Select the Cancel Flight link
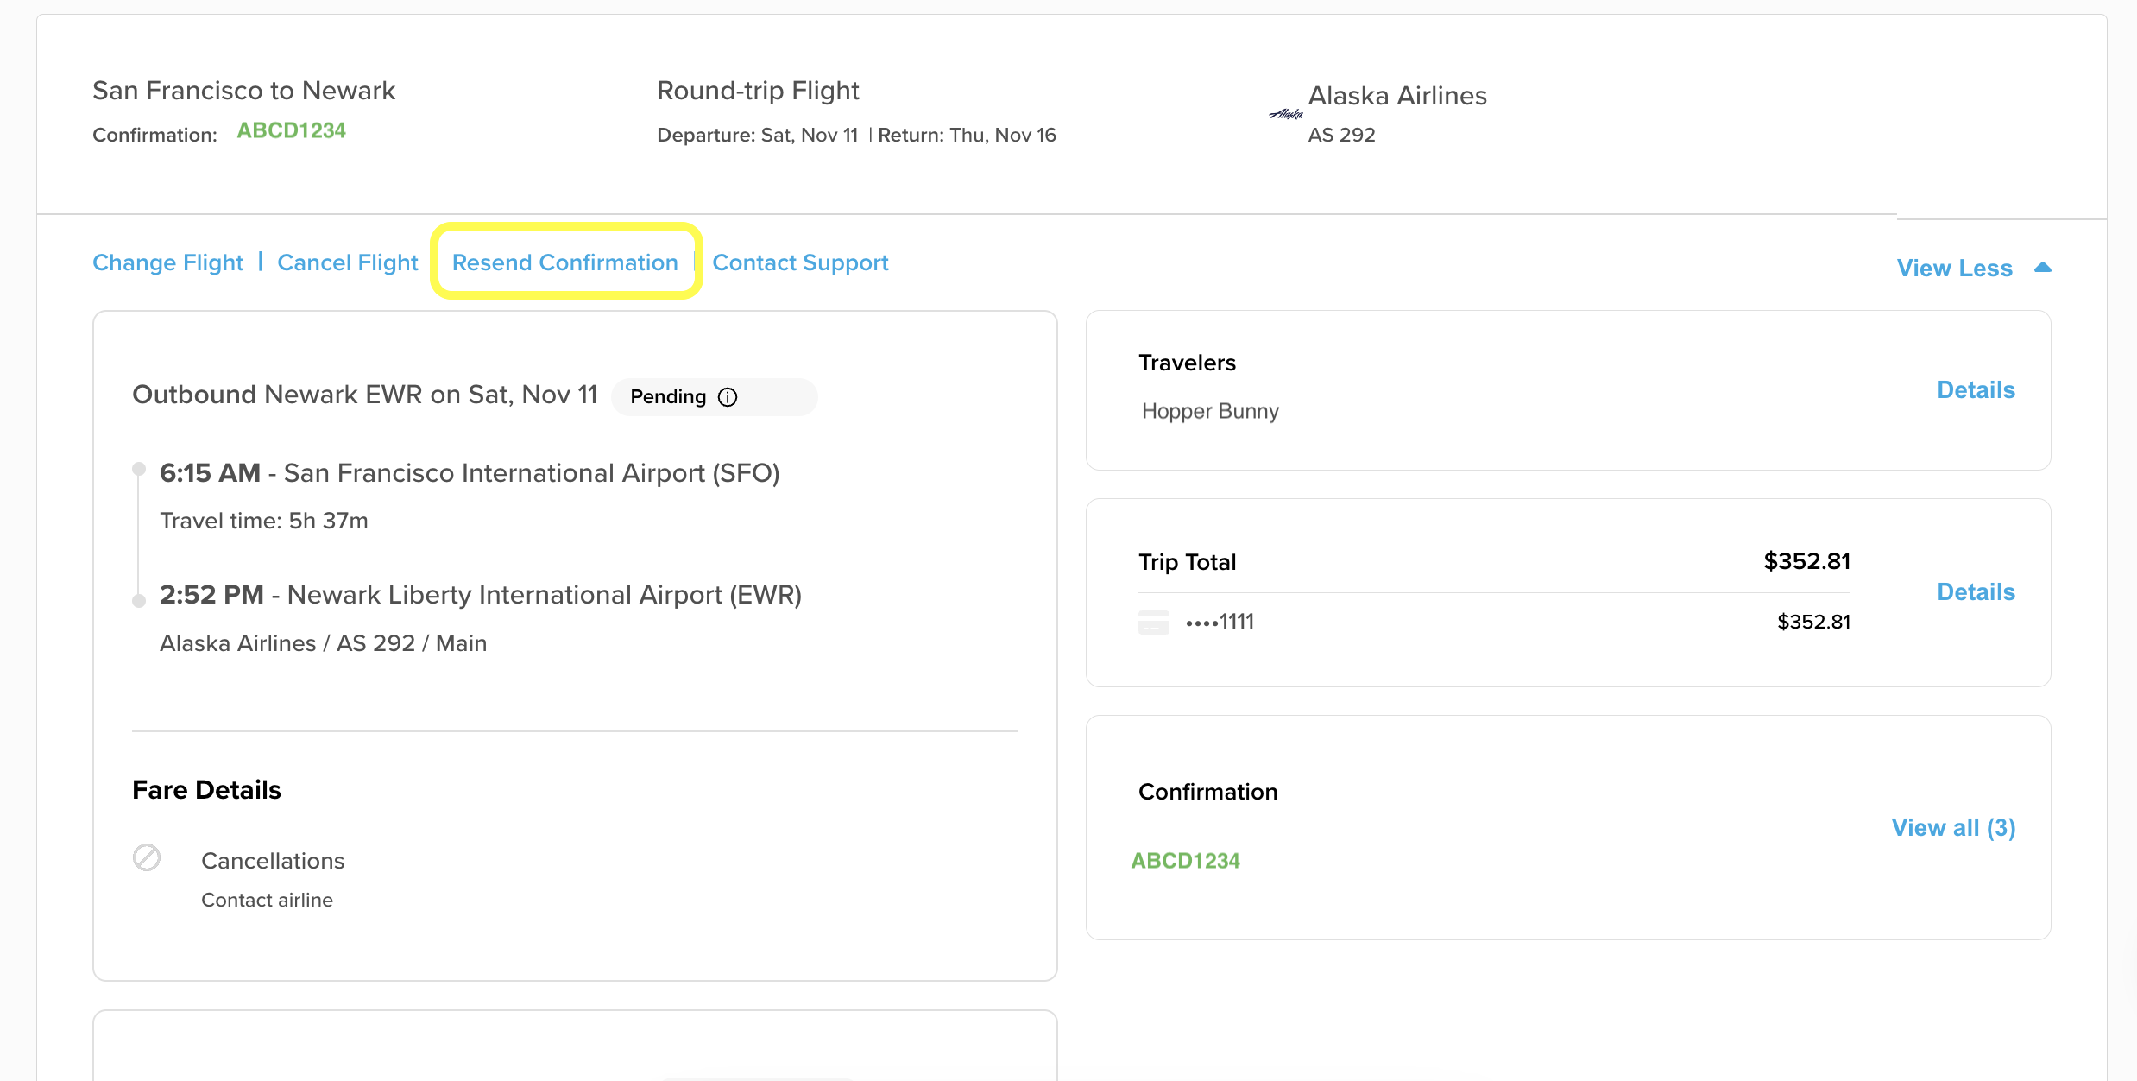2137x1081 pixels. pos(347,262)
